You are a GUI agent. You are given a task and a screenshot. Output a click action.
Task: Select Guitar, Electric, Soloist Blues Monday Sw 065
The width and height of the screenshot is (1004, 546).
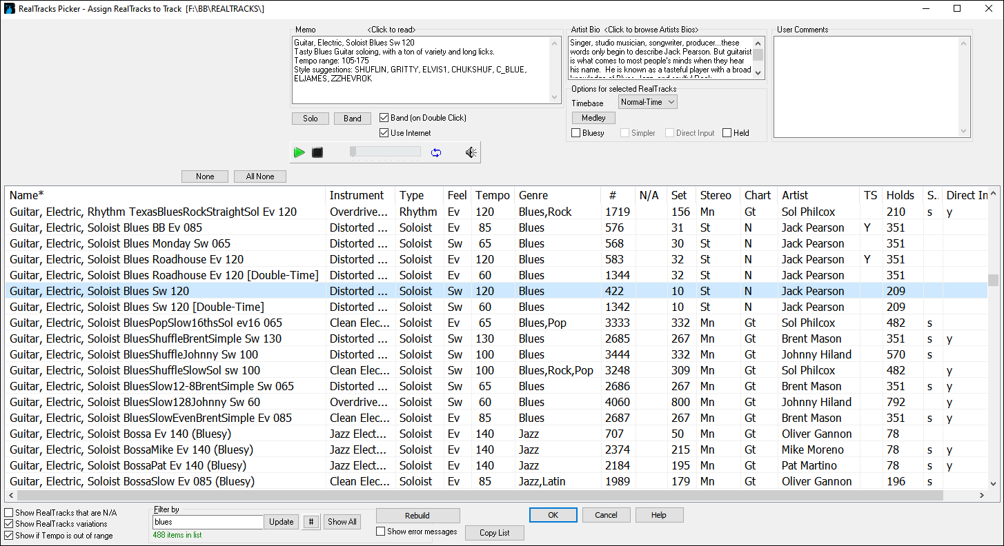(495, 243)
